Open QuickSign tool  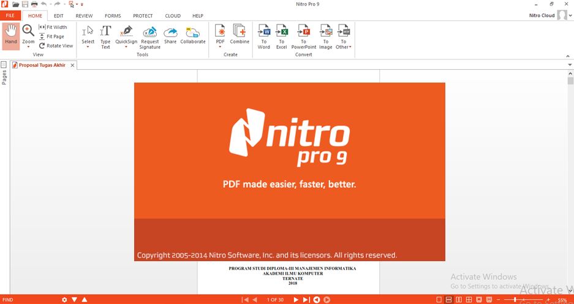point(126,34)
